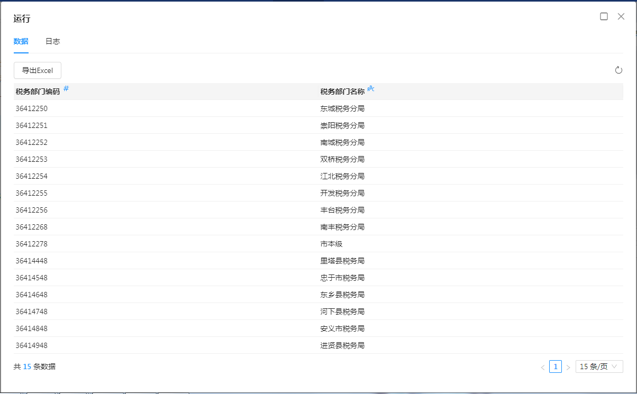Close the 运行 dialog

(x=621, y=16)
